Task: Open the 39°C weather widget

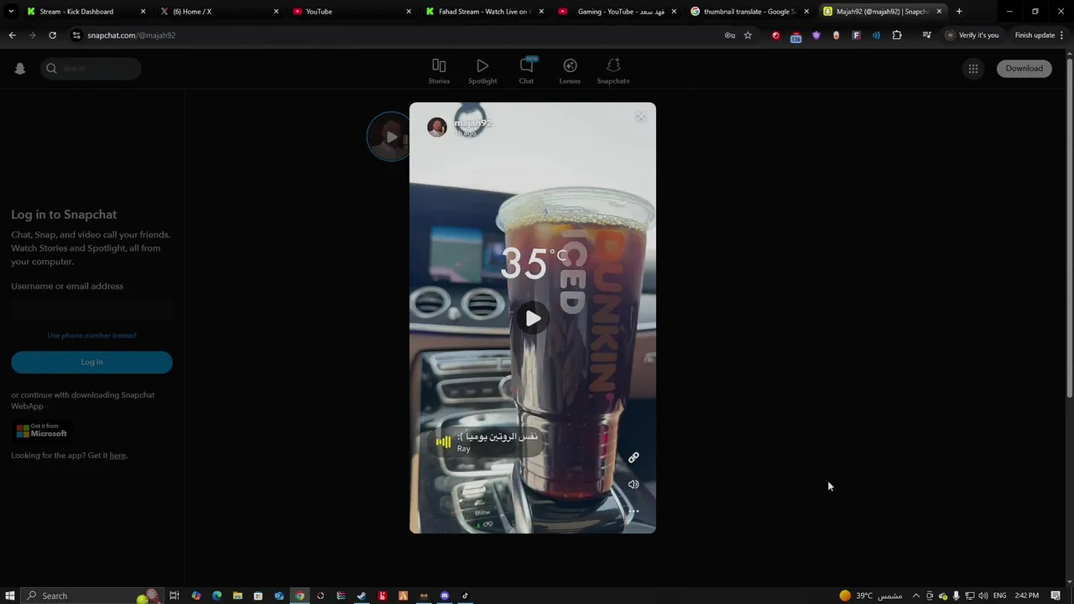Action: point(871,596)
